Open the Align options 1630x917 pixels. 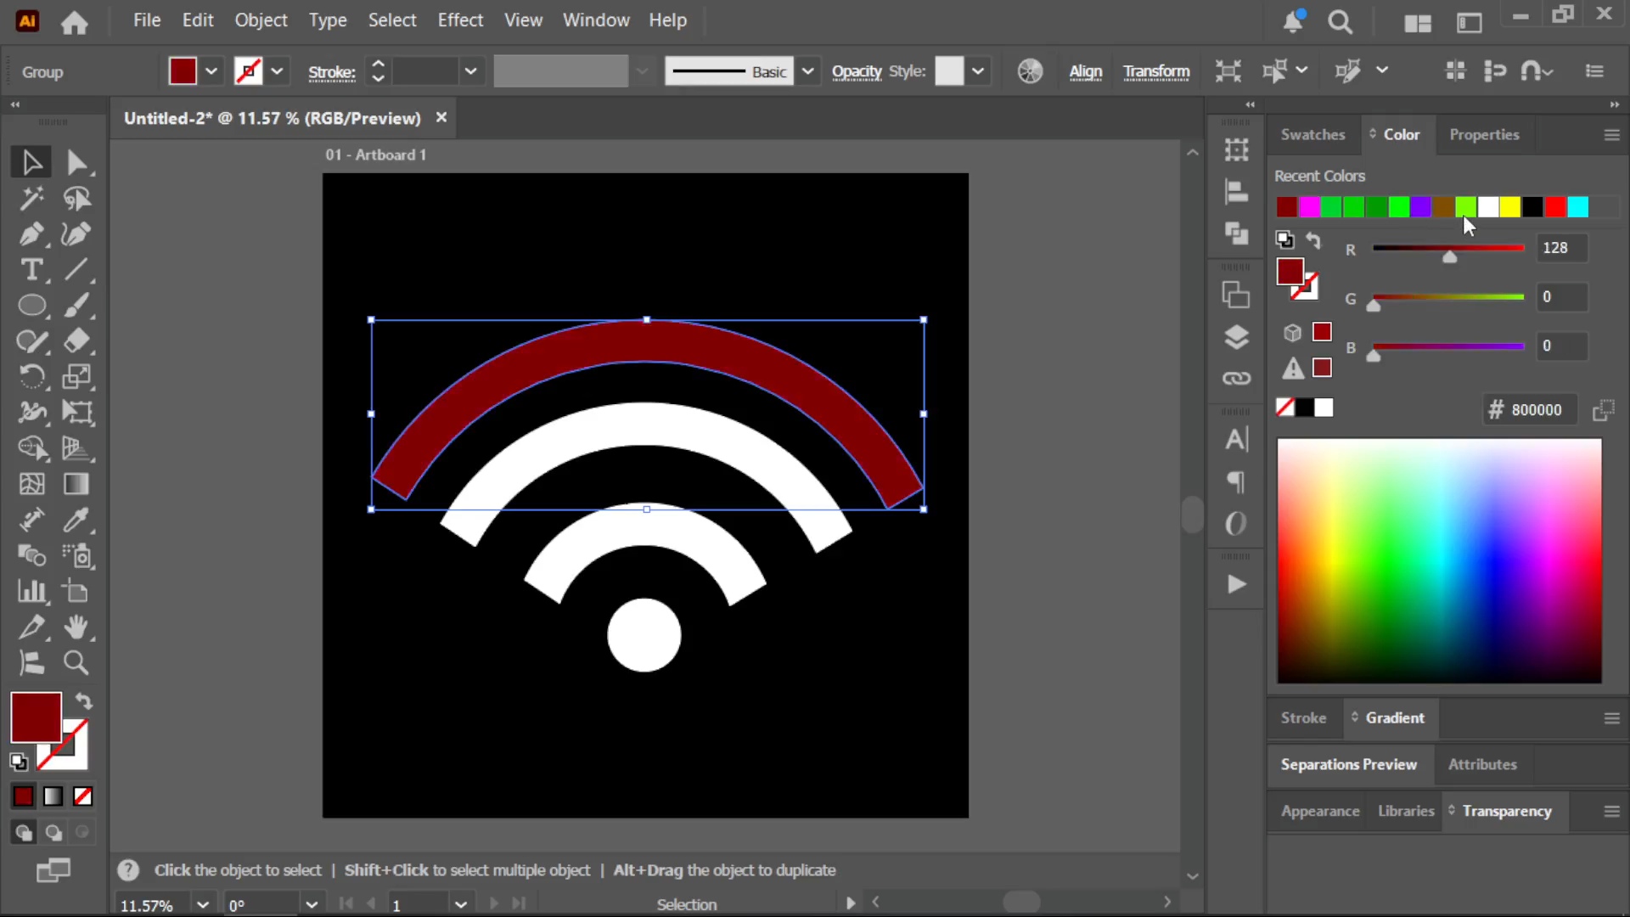point(1085,72)
